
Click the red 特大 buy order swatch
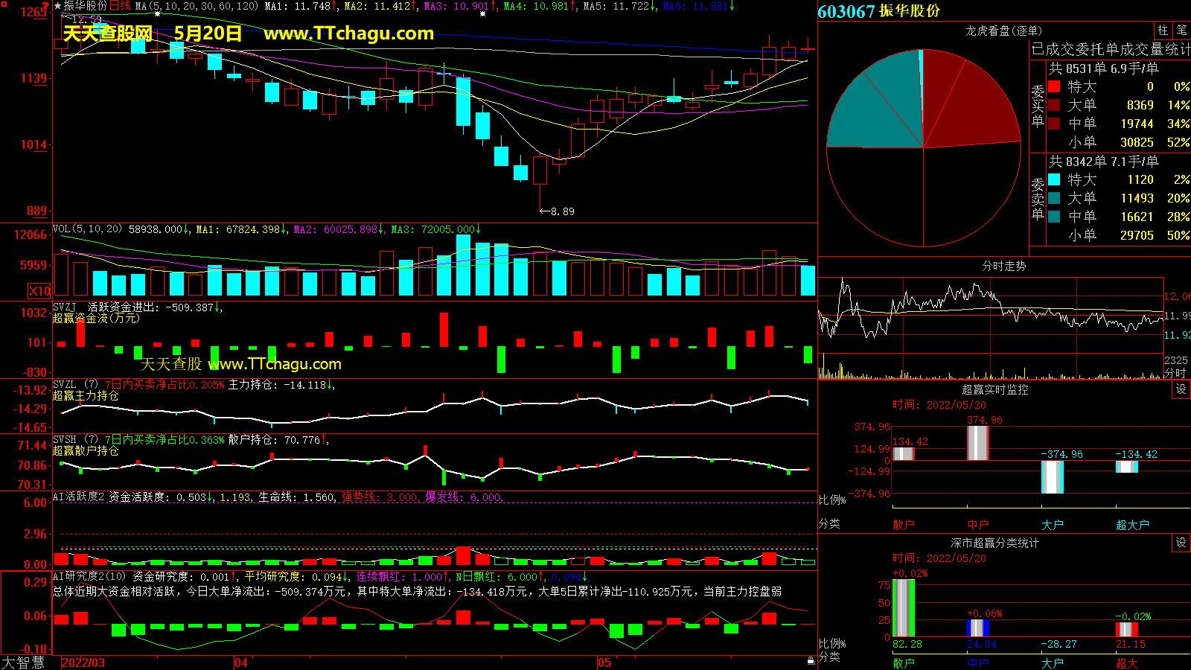coord(1054,86)
